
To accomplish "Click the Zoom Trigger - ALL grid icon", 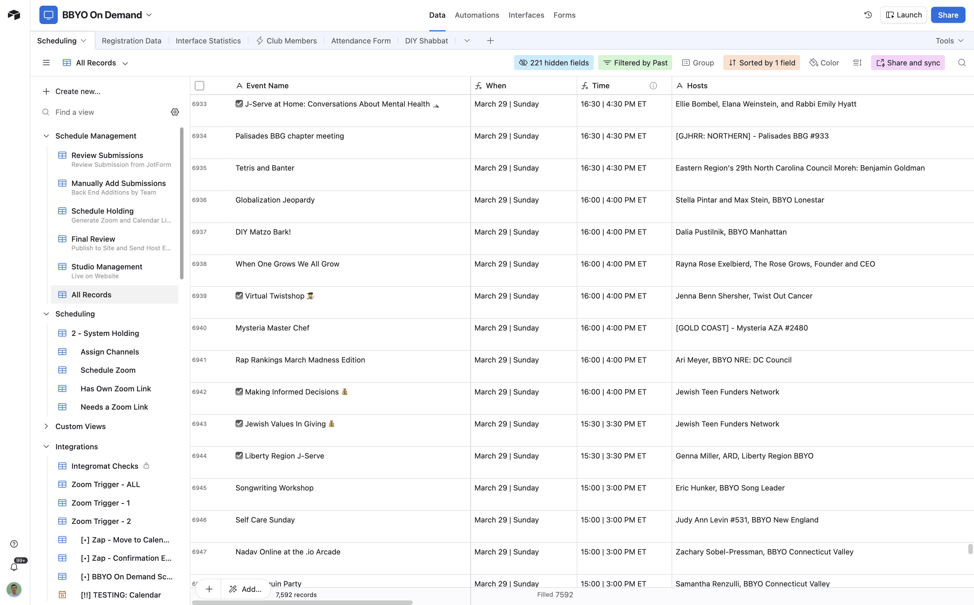I will point(63,484).
